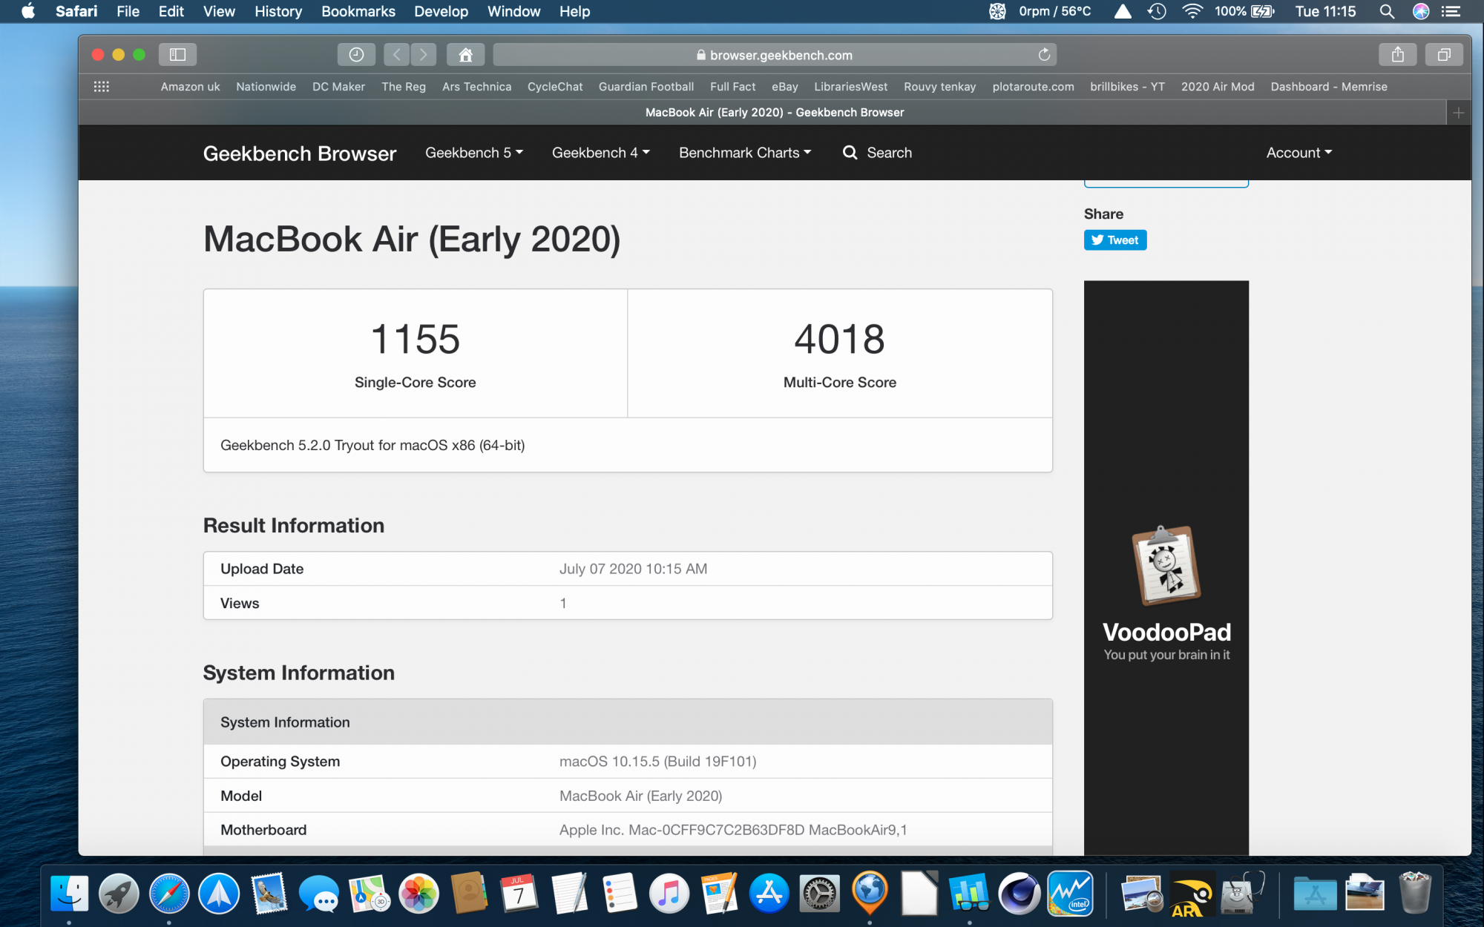Click the Geekbench Browser logo link
The height and width of the screenshot is (927, 1484).
(x=300, y=154)
